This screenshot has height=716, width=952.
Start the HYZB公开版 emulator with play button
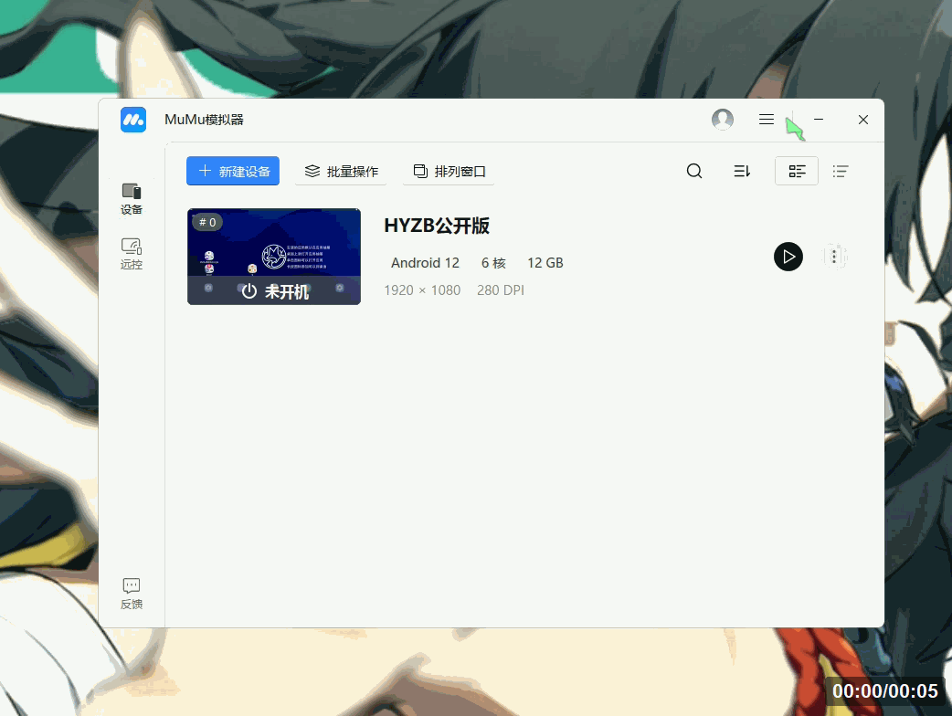788,257
